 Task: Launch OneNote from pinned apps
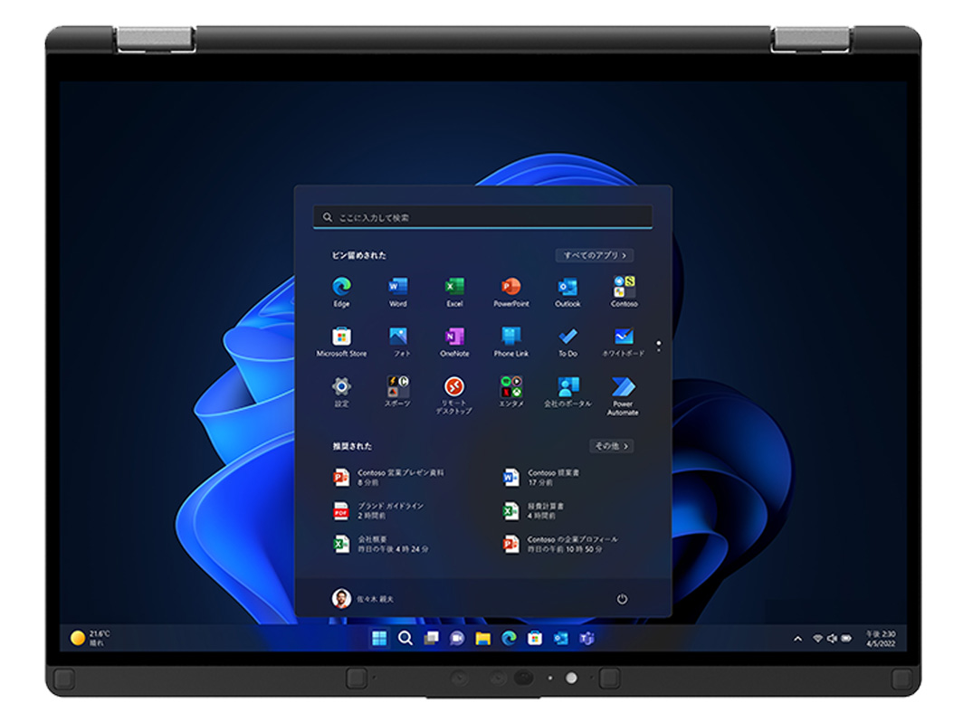point(454,342)
